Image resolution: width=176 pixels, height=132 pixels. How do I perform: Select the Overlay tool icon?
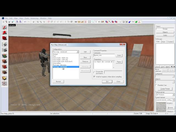4,72
